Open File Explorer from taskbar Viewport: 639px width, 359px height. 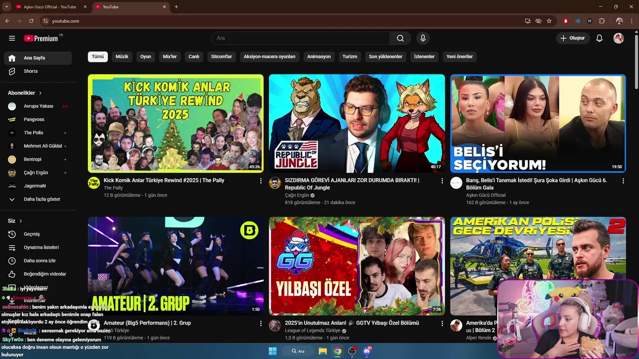point(322,351)
